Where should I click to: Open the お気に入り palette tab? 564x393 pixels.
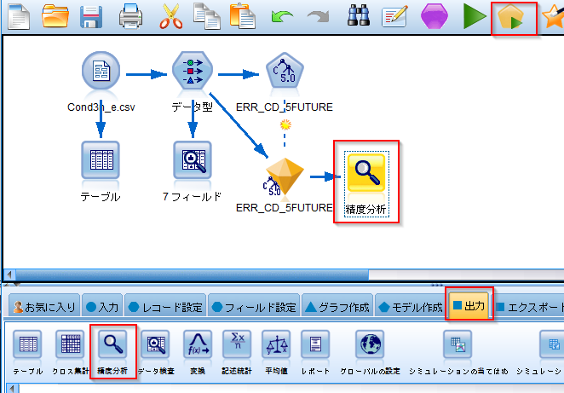click(x=44, y=307)
